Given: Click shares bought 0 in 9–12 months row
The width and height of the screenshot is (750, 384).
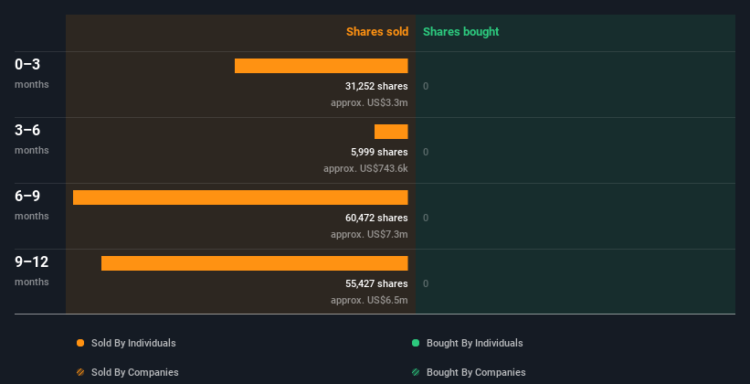Looking at the screenshot, I should 426,284.
